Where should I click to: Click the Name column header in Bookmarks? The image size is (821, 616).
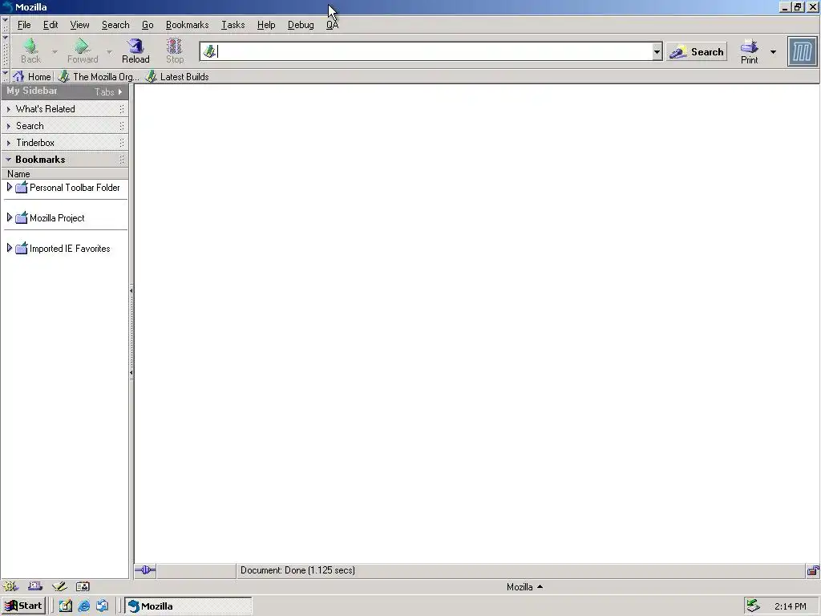[65, 174]
